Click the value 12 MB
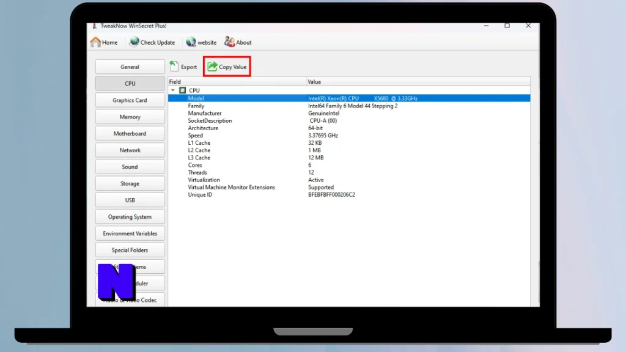The image size is (626, 352). click(316, 158)
